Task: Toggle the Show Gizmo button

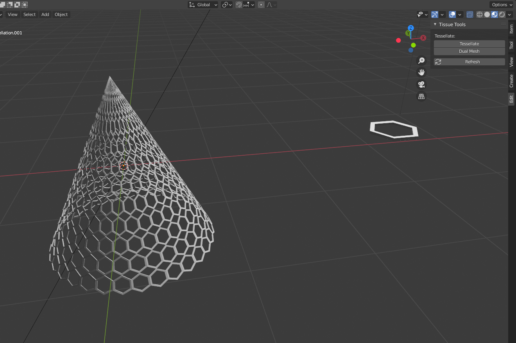Action: [x=435, y=14]
